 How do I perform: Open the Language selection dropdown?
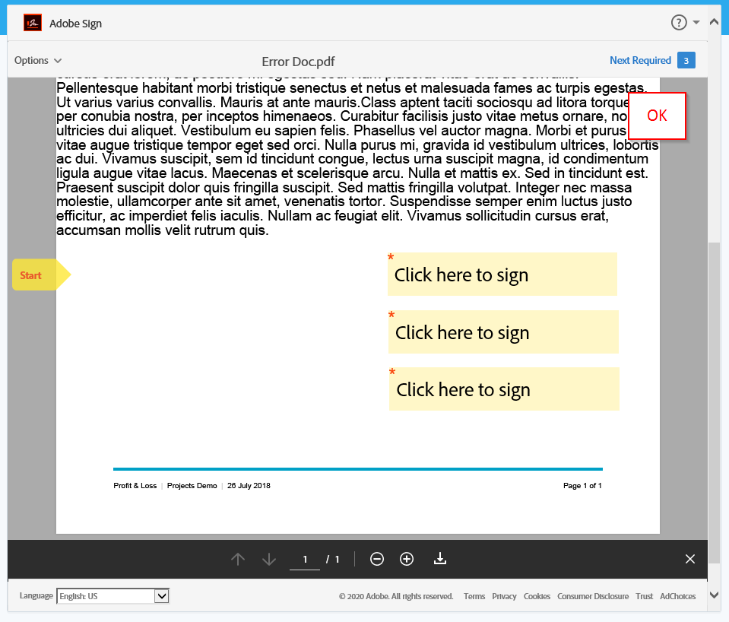tap(161, 595)
